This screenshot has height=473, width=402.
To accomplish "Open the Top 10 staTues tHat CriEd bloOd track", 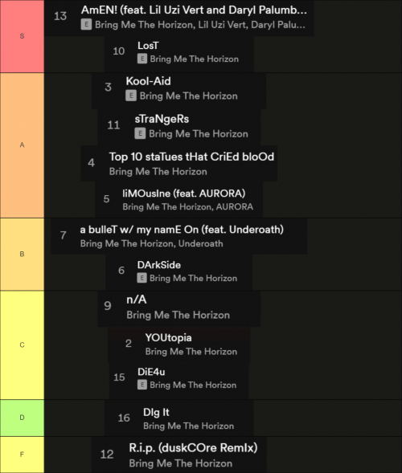I will point(178,164).
